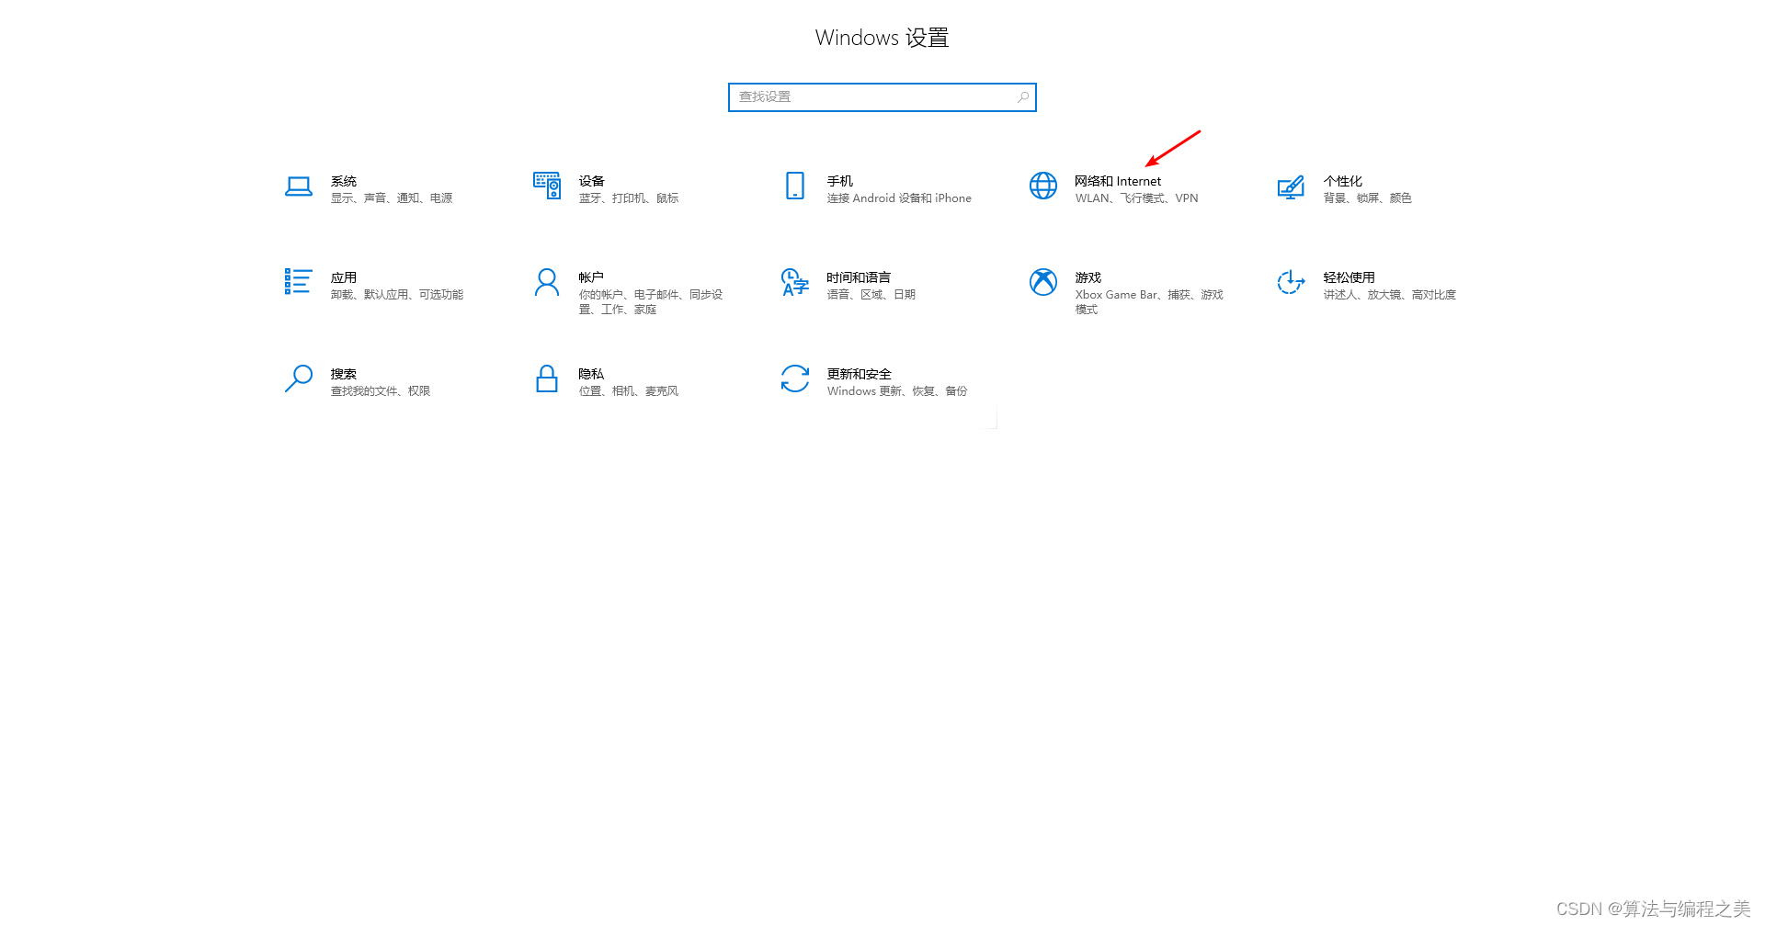Click the search magnifier in 查找设置 box
Screen dimensions: 1765x926
1023,96
